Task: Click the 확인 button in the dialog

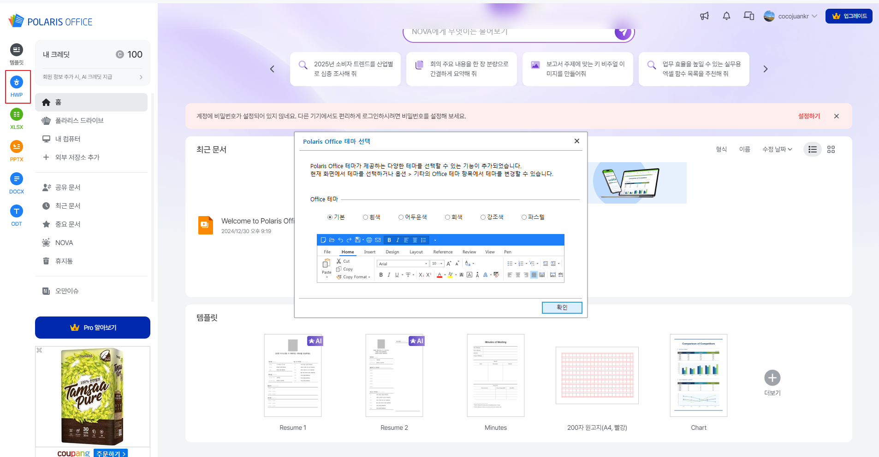Action: coord(562,307)
